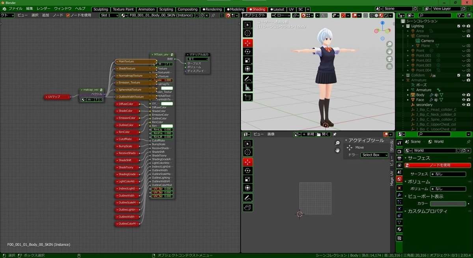Screen dimensions: 473x258
Task: Collapse the Lighting collection in the outliner
Action: click(403, 26)
